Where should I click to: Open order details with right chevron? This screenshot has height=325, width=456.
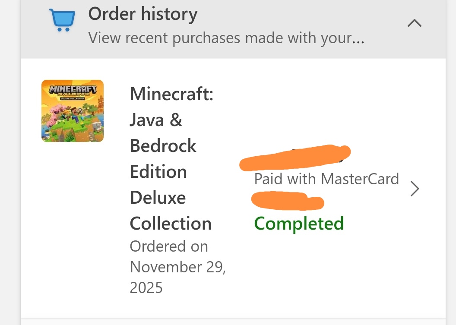click(x=415, y=189)
